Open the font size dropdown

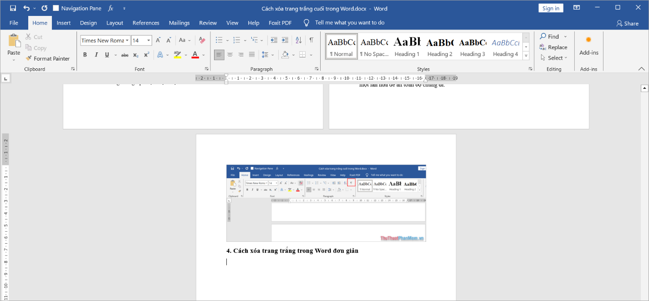(x=148, y=41)
